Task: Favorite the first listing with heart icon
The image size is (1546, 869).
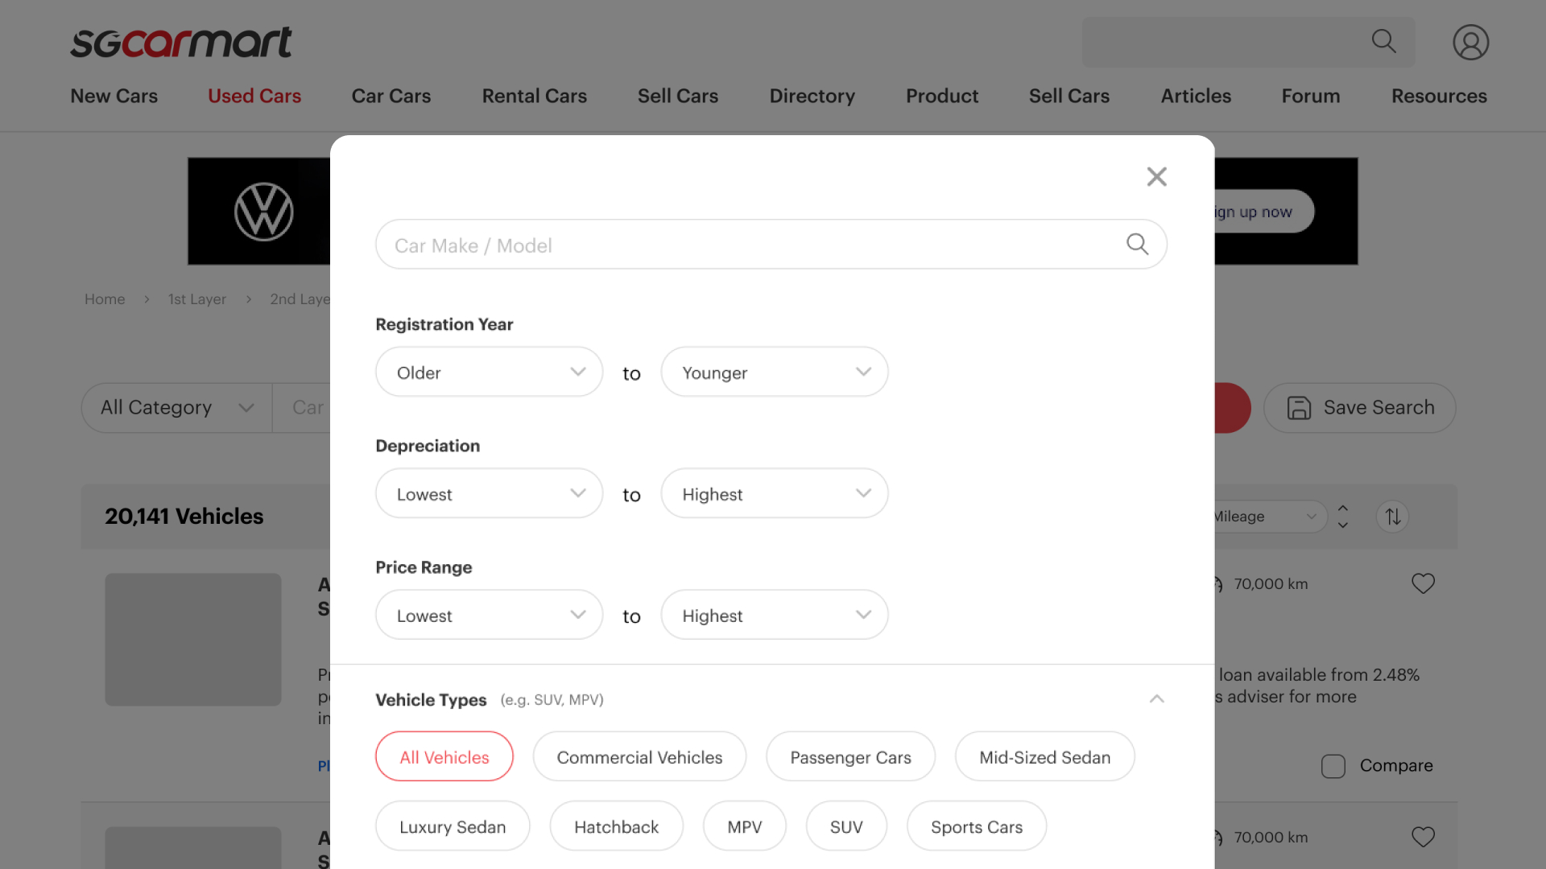Action: tap(1423, 583)
